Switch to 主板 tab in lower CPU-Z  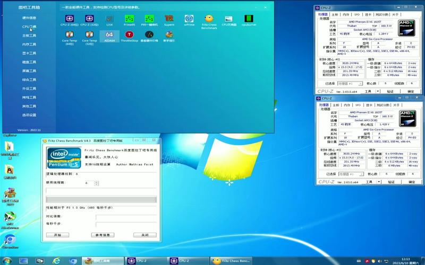(336, 105)
